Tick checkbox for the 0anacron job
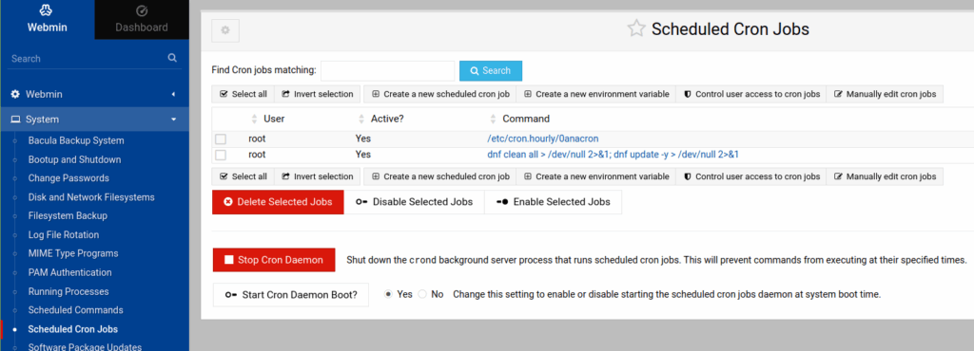The image size is (974, 351). pyautogui.click(x=221, y=139)
